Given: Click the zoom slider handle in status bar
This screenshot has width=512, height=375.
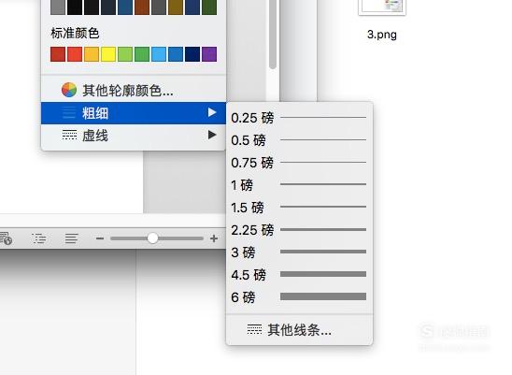Looking at the screenshot, I should click(152, 238).
